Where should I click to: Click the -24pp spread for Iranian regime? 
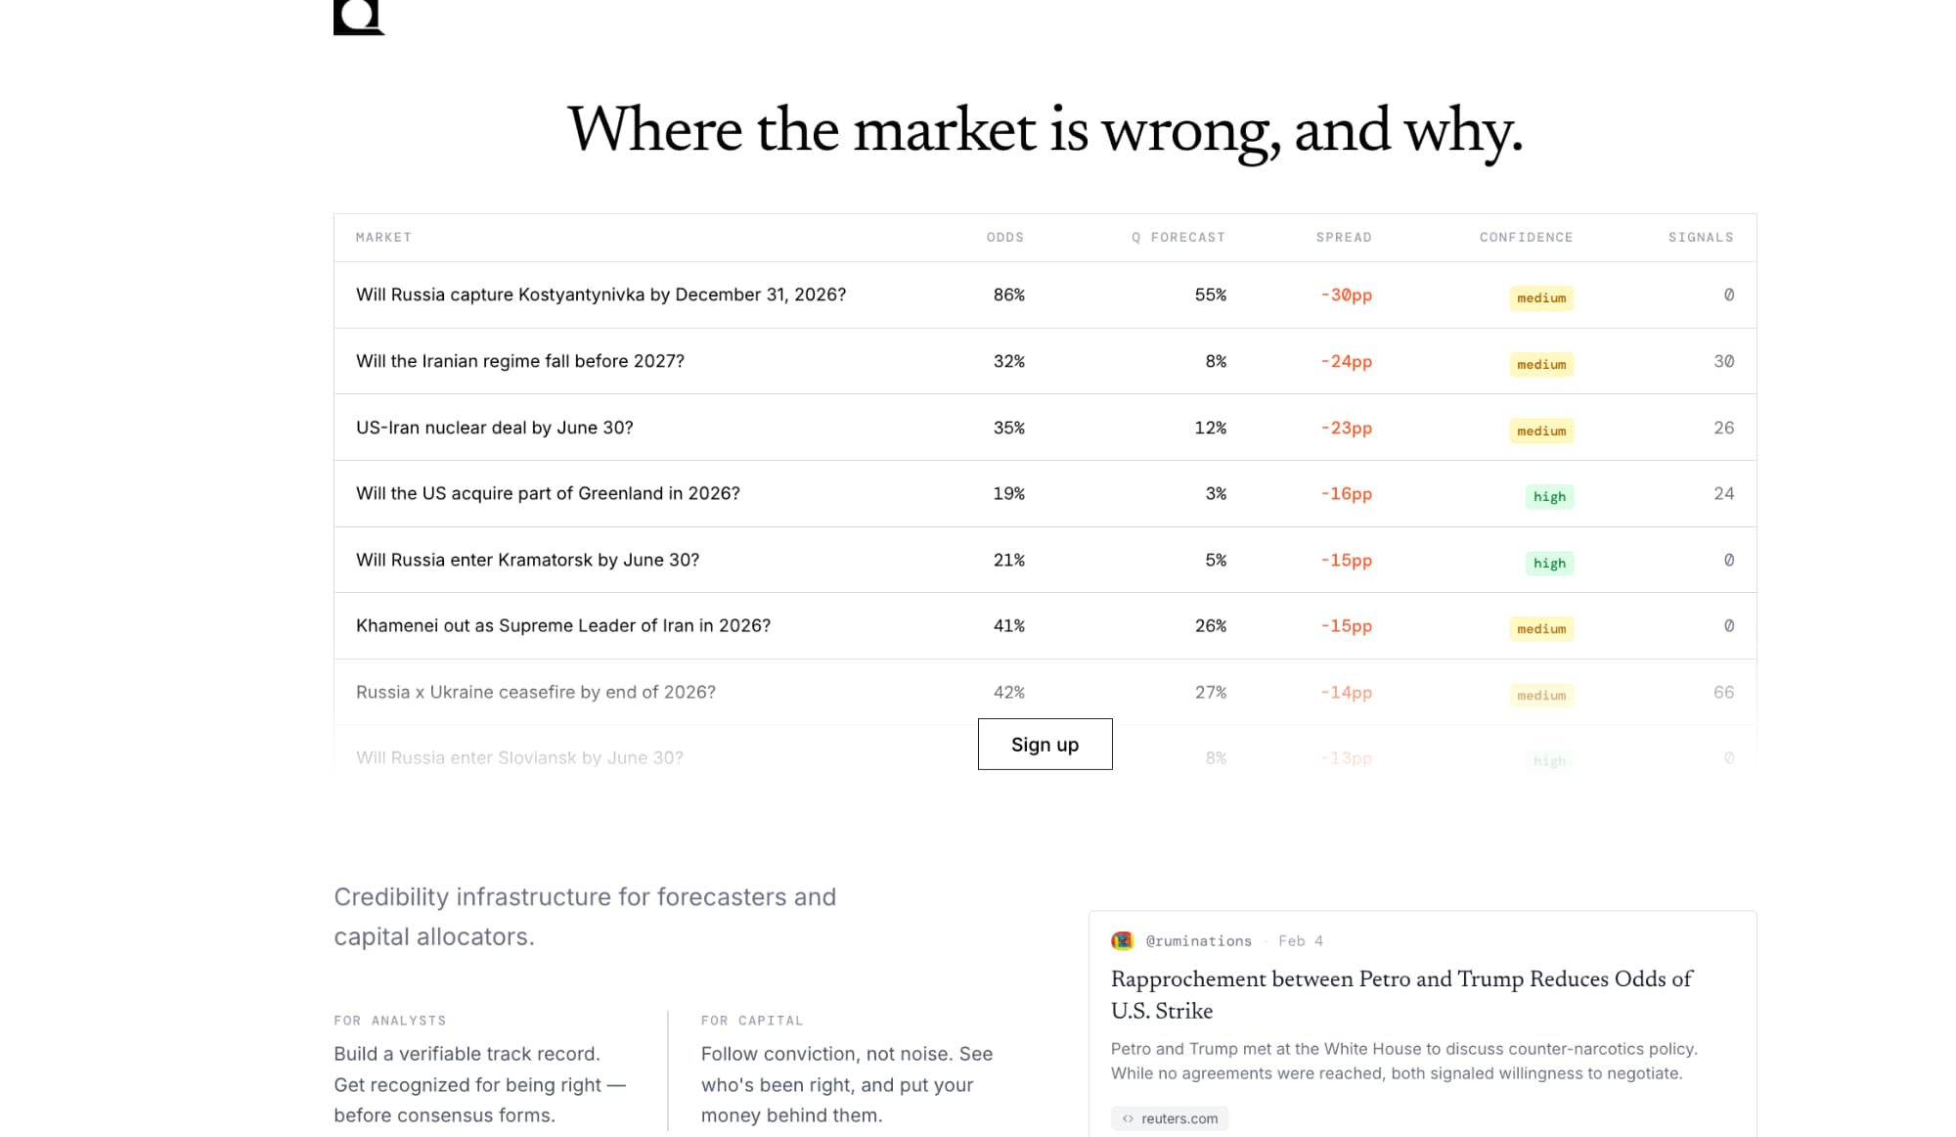pyautogui.click(x=1346, y=361)
